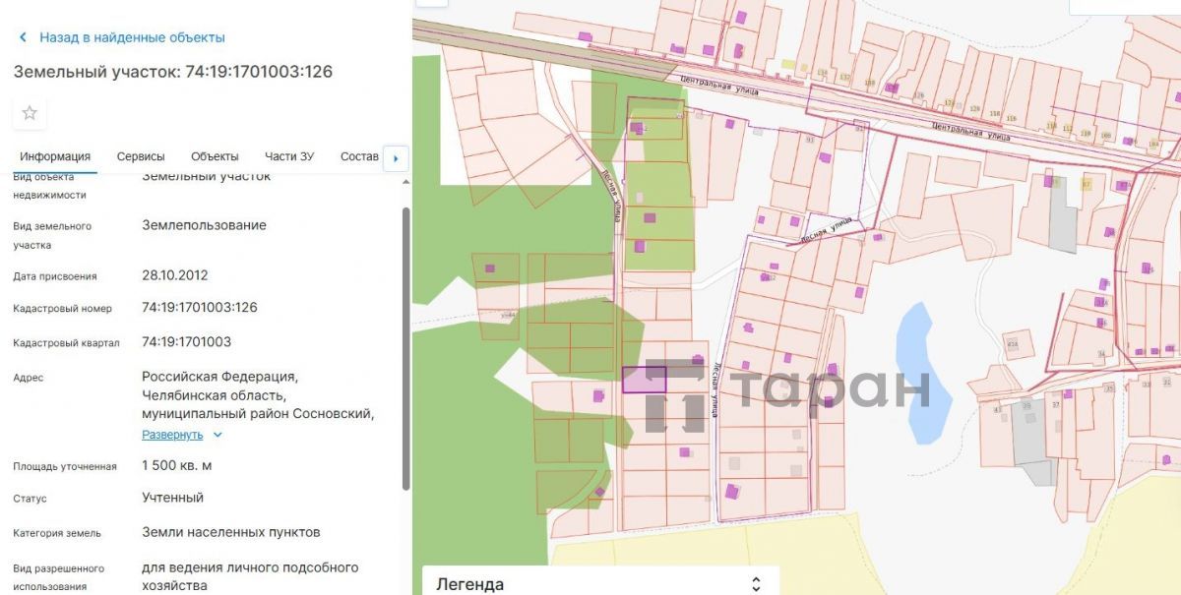1181x595 pixels.
Task: Click Развернуть to expand the address
Action: coord(172,435)
